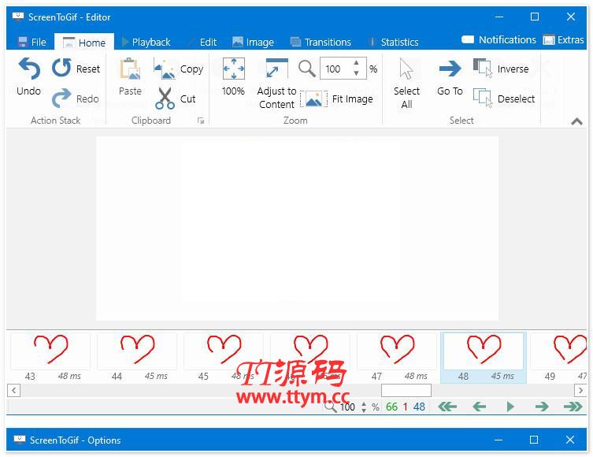This screenshot has width=593, height=457.
Task: Click the Adjust to Content icon
Action: tap(276, 69)
